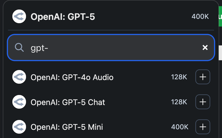
Task: Clear the search text with the X icon
Action: 205,48
